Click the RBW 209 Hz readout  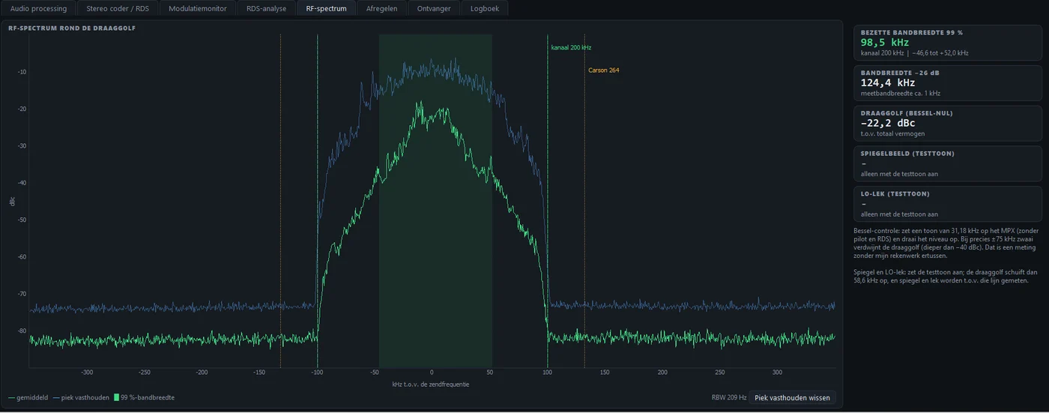click(x=729, y=397)
